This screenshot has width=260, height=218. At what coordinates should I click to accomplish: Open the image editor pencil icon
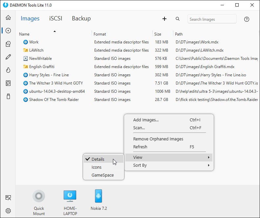[8, 57]
